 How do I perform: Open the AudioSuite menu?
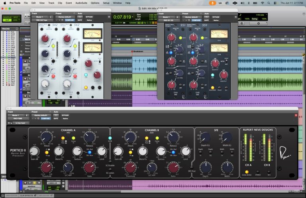tap(81, 3)
